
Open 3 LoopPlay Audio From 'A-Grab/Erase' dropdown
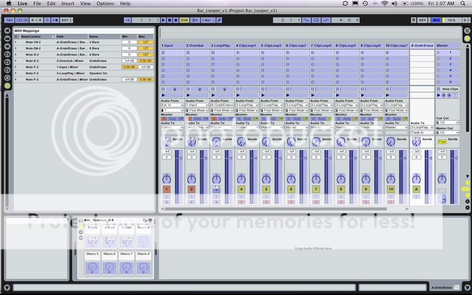click(222, 105)
